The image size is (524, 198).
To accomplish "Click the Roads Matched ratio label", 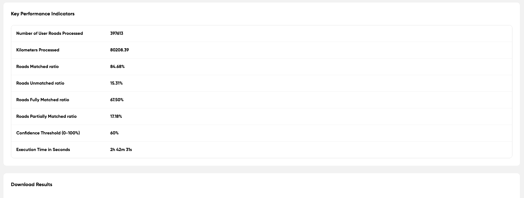I will (37, 67).
